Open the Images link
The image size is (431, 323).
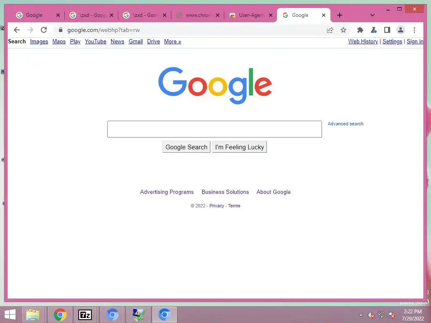[39, 42]
